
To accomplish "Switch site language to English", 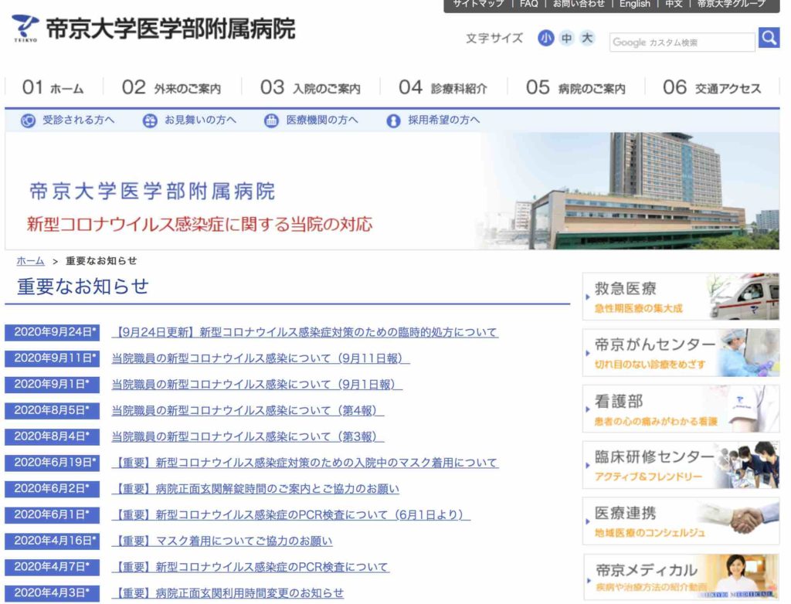I will tap(635, 4).
